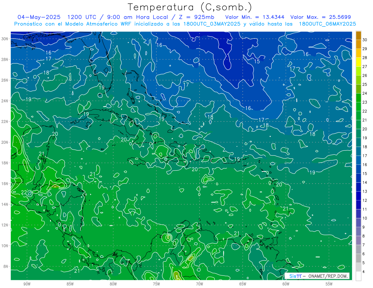Click the '15' contour label on the map
The width and height of the screenshot is (373, 288).
click(257, 62)
